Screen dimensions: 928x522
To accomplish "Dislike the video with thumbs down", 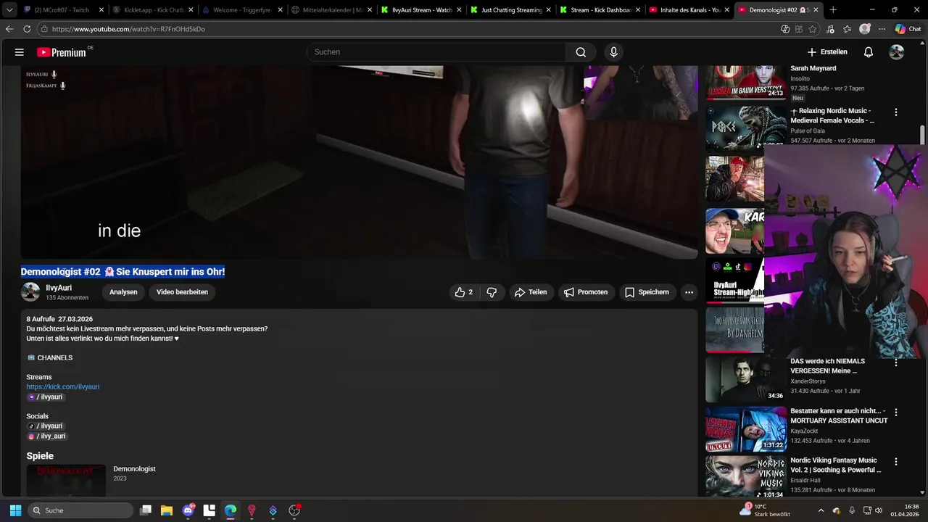I will click(x=492, y=292).
